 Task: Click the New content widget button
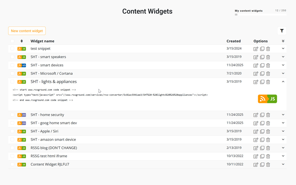point(27,31)
